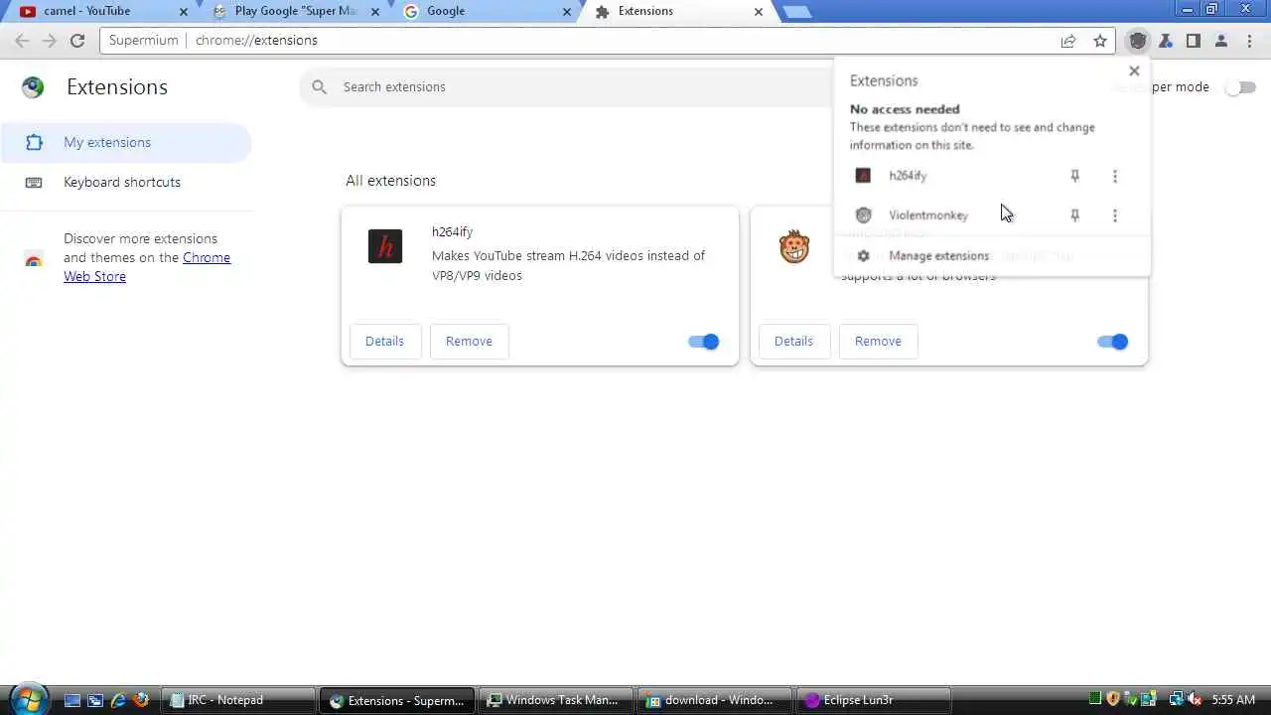This screenshot has width=1271, height=715.
Task: Open Manage extensions from the popup
Action: (938, 256)
